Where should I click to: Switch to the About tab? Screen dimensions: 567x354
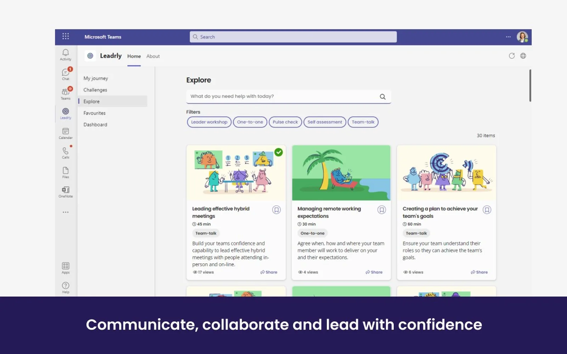153,56
